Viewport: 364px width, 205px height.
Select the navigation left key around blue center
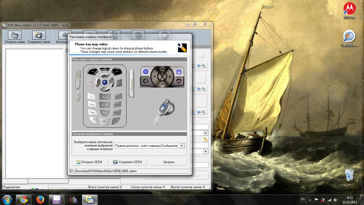coord(98,82)
